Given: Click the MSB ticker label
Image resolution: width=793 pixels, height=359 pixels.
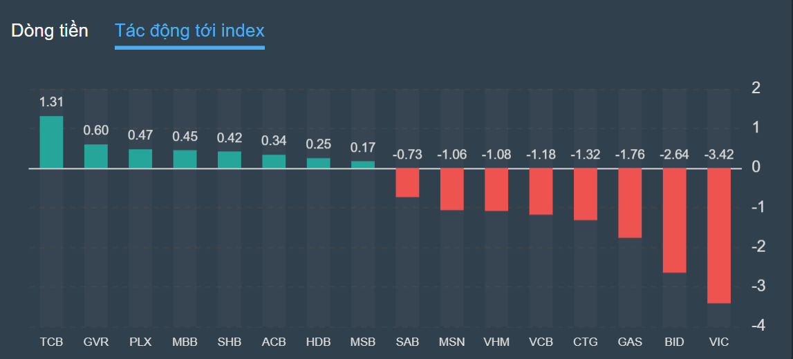Looking at the screenshot, I should (363, 342).
